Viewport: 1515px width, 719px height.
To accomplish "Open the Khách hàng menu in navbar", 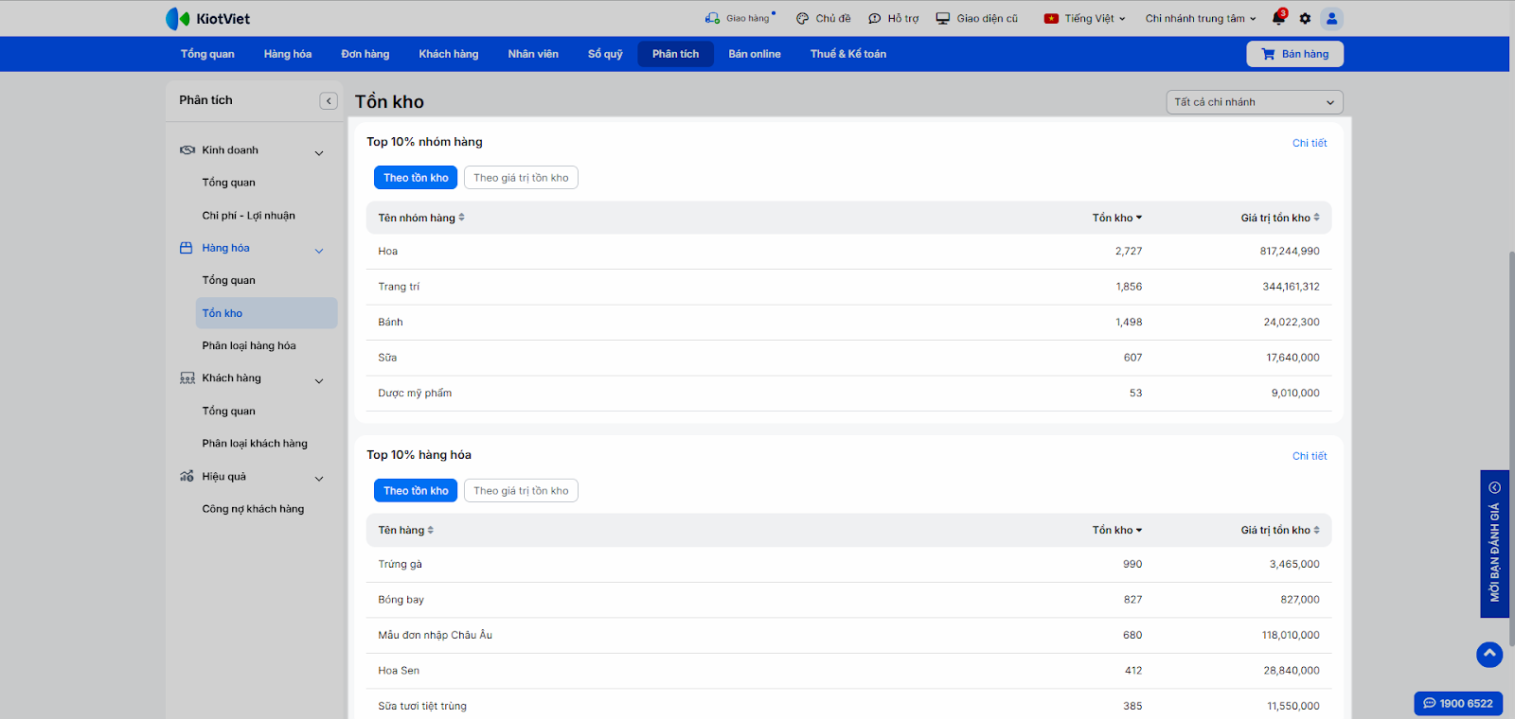I will coord(449,54).
